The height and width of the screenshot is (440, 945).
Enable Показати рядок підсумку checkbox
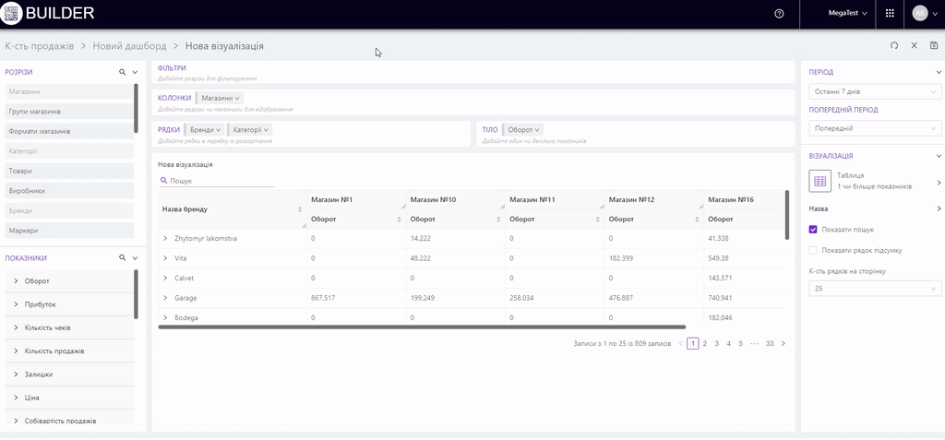[813, 250]
